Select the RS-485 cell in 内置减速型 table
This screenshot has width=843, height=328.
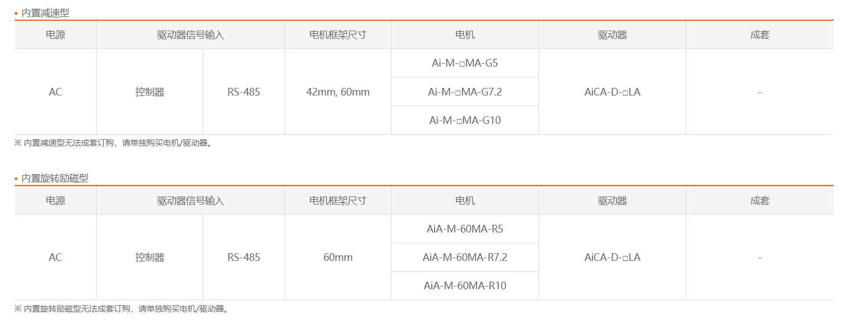point(244,92)
